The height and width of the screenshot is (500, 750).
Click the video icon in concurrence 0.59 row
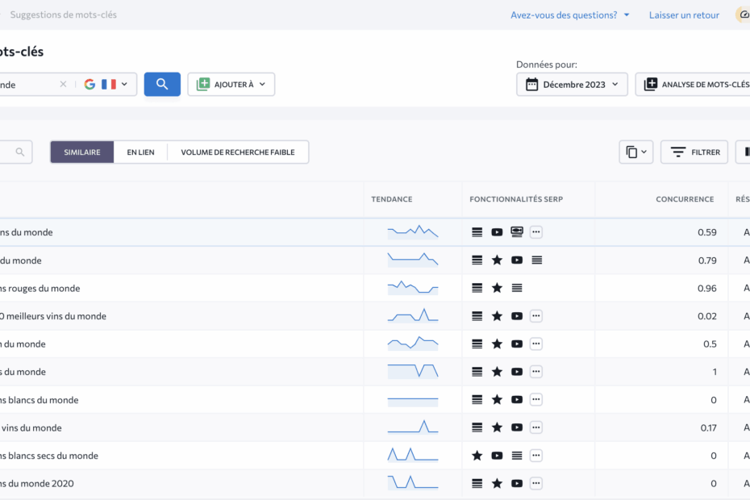click(497, 232)
